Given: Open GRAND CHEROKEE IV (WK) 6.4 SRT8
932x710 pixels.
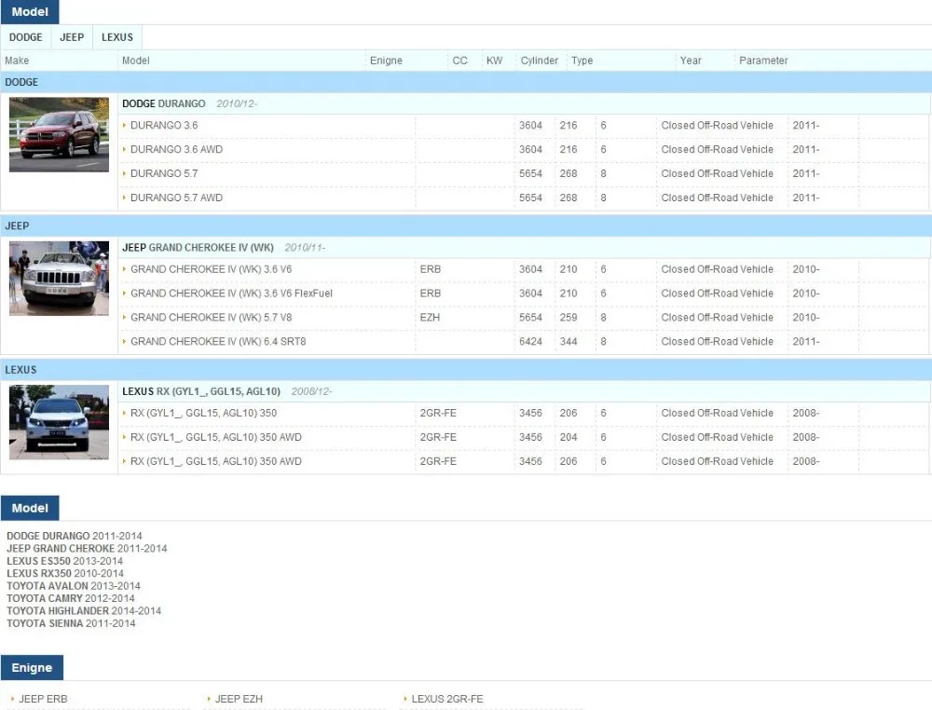Looking at the screenshot, I should 218,342.
